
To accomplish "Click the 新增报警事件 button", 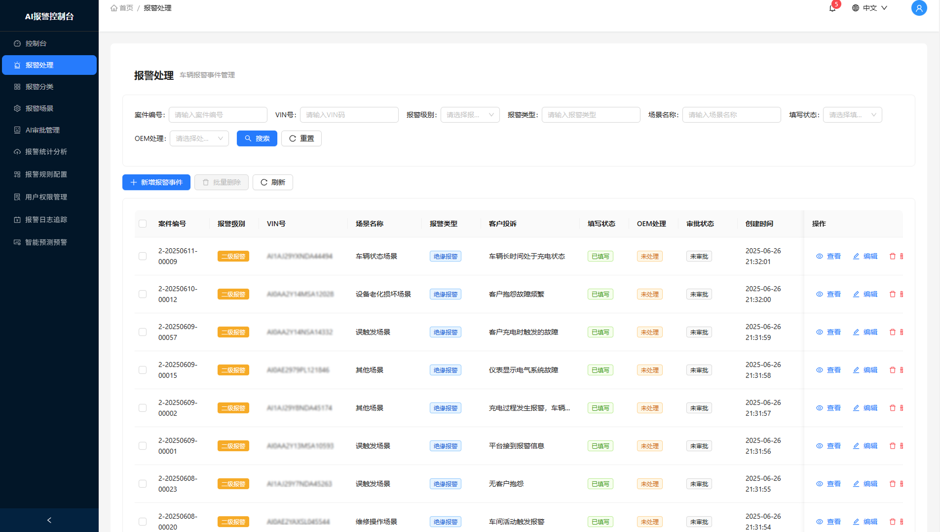I will [156, 182].
